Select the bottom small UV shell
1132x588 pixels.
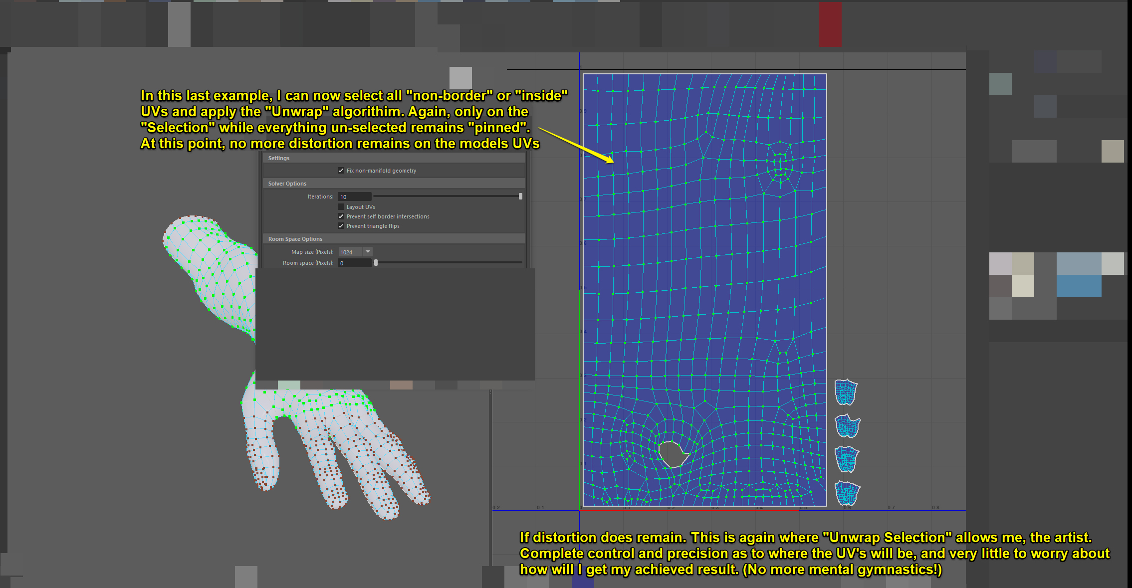pyautogui.click(x=847, y=493)
